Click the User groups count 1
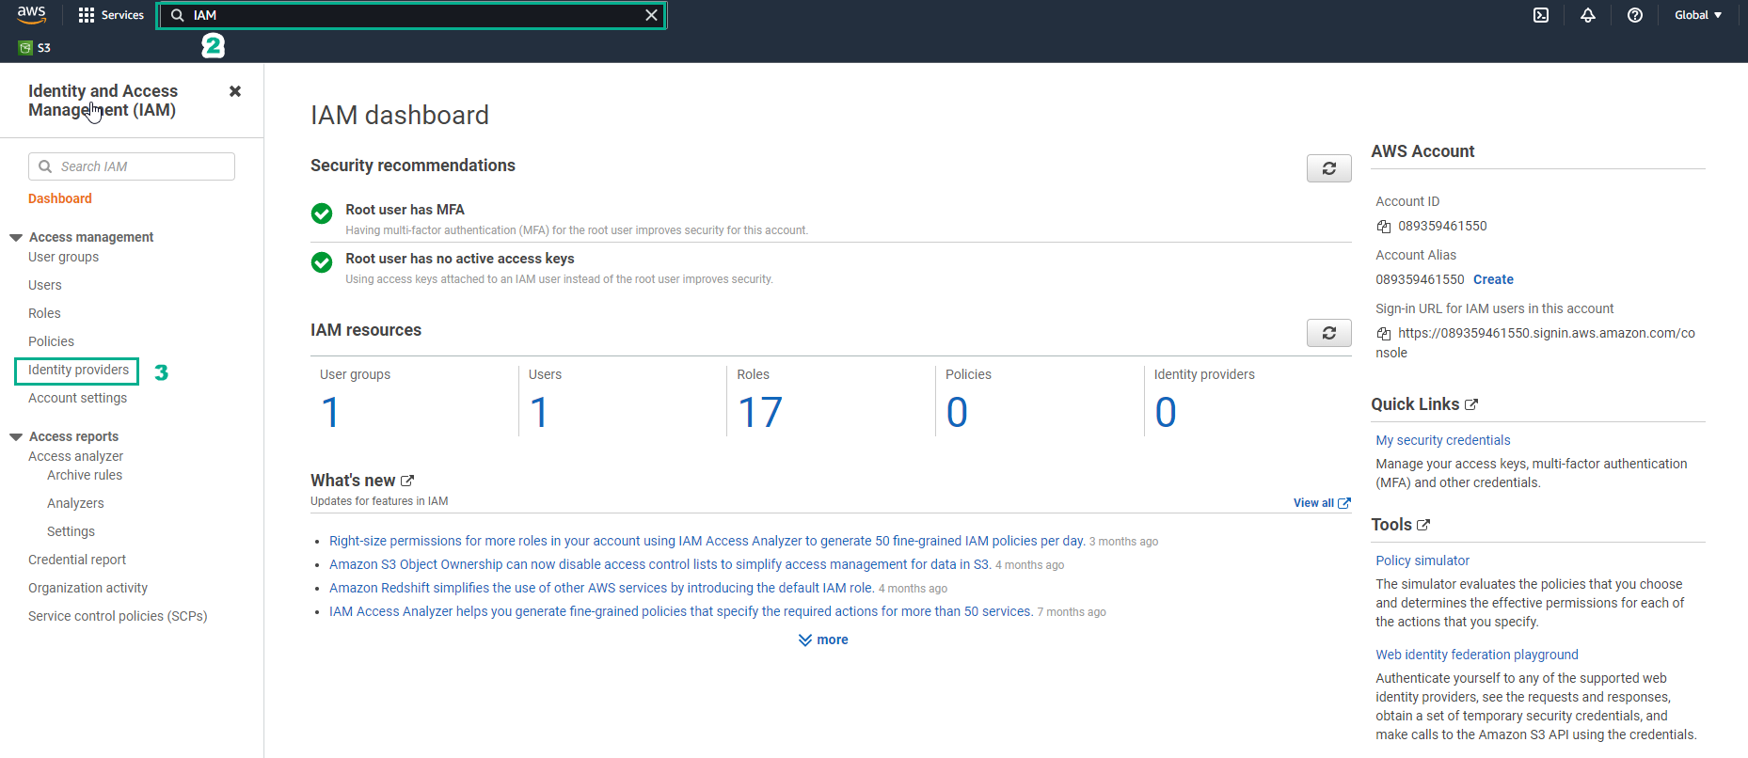This screenshot has width=1748, height=758. tap(330, 412)
